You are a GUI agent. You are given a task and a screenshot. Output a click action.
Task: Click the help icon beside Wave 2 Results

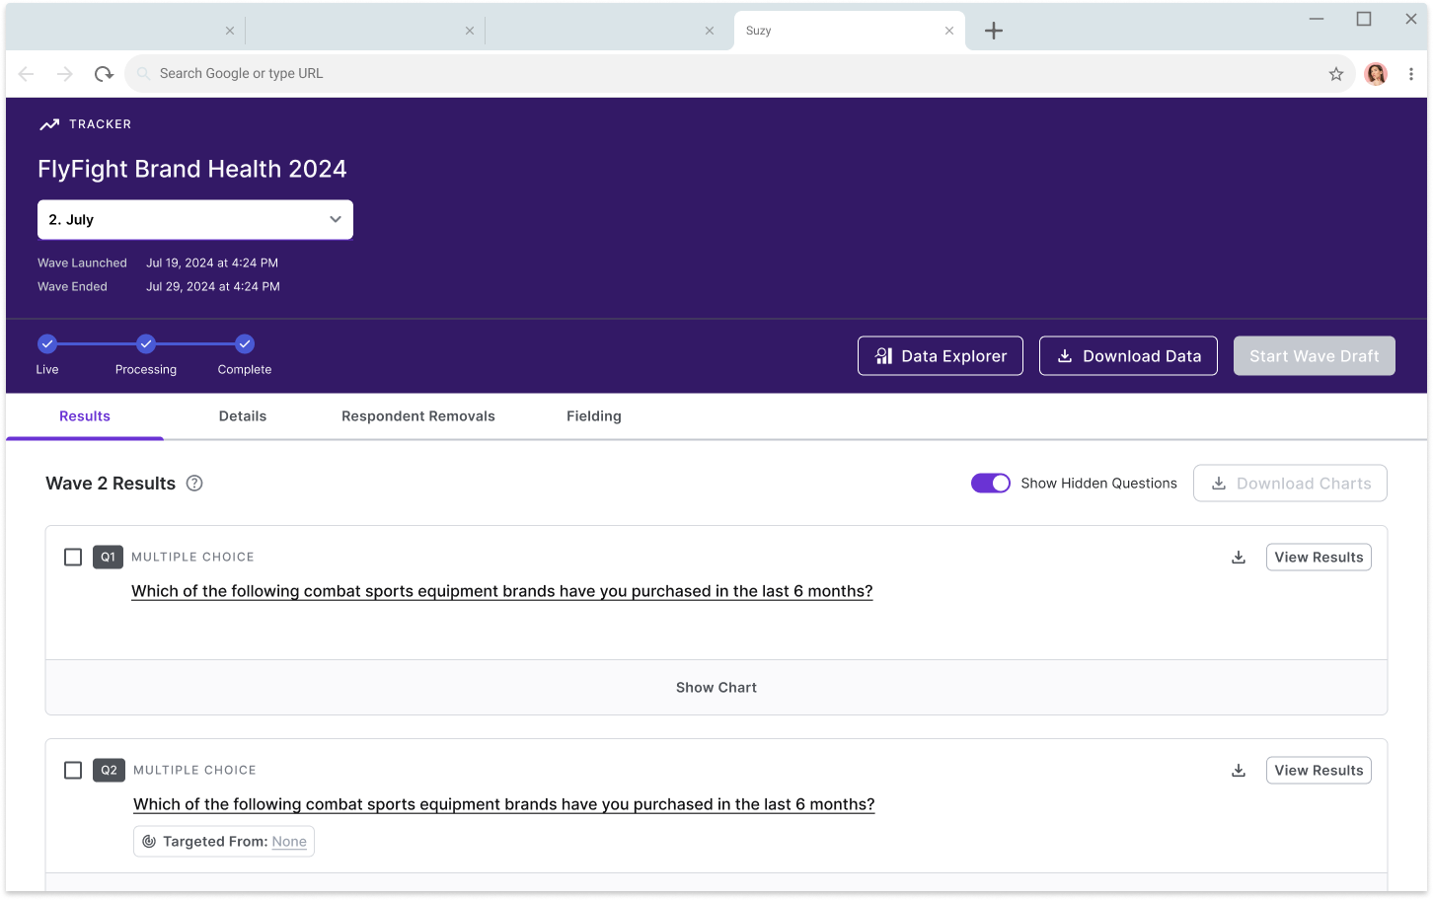194,484
